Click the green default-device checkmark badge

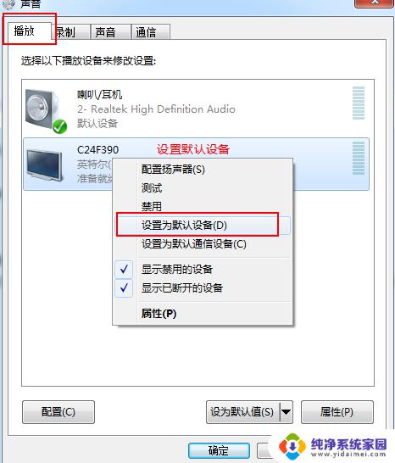point(59,126)
